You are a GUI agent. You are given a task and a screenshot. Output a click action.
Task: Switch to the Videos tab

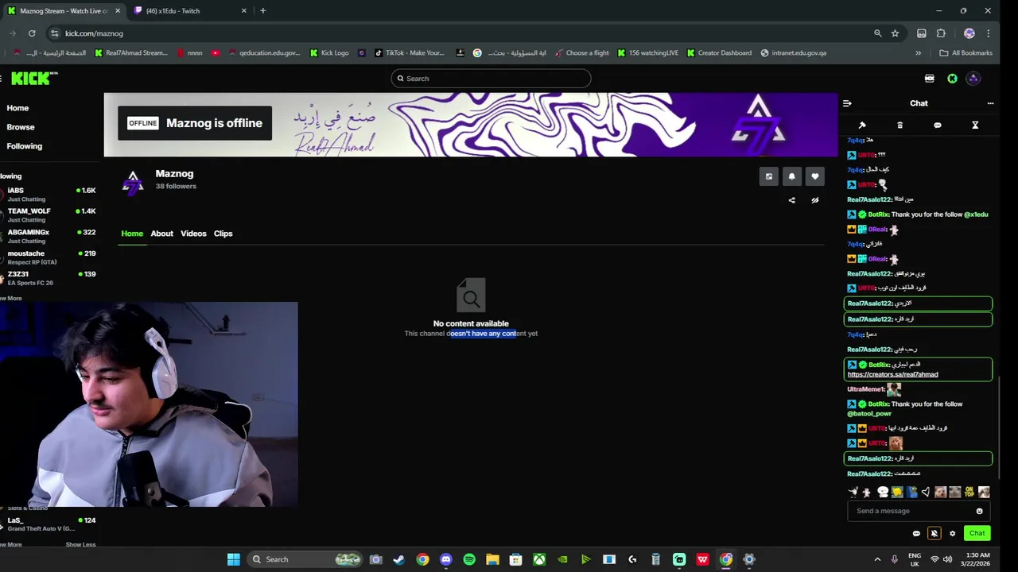(193, 234)
